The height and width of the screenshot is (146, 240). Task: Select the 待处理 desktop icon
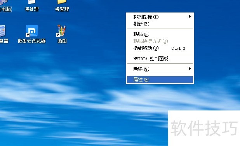tap(32, 2)
